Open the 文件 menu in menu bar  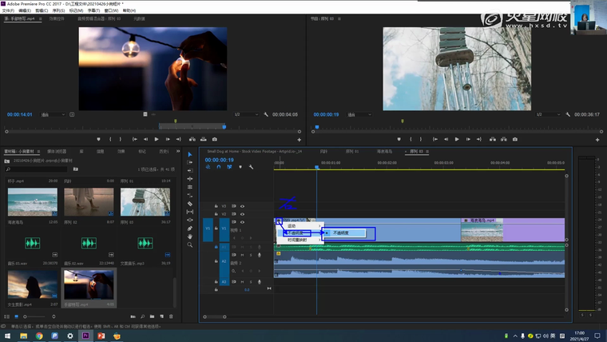(9, 10)
